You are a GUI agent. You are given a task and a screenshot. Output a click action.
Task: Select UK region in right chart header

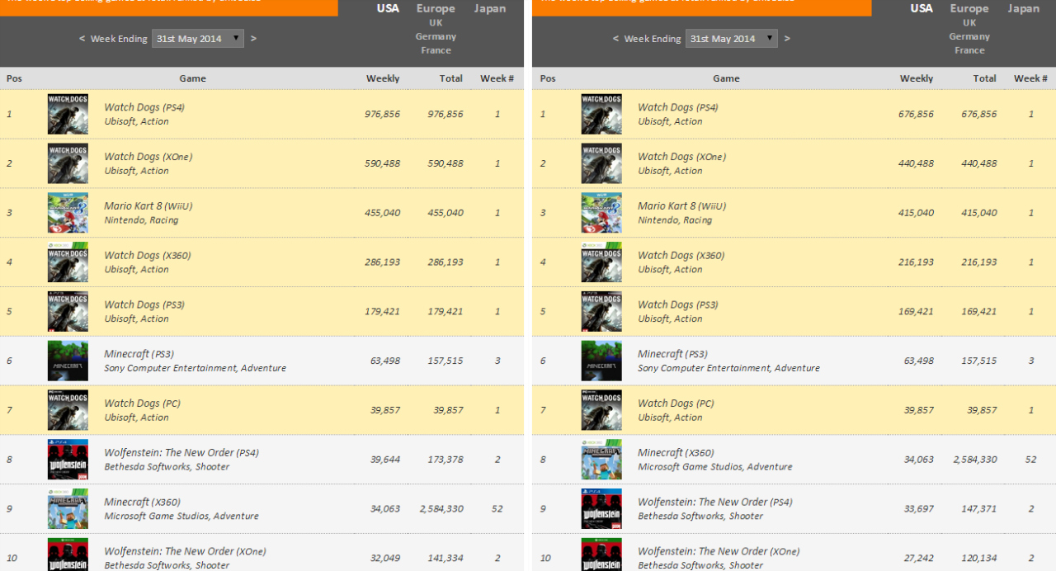pos(969,23)
